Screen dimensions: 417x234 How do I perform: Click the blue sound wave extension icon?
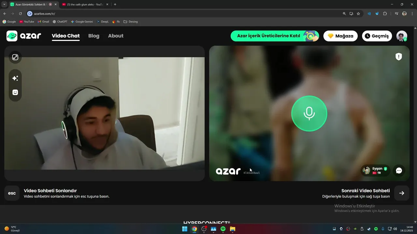click(x=369, y=14)
